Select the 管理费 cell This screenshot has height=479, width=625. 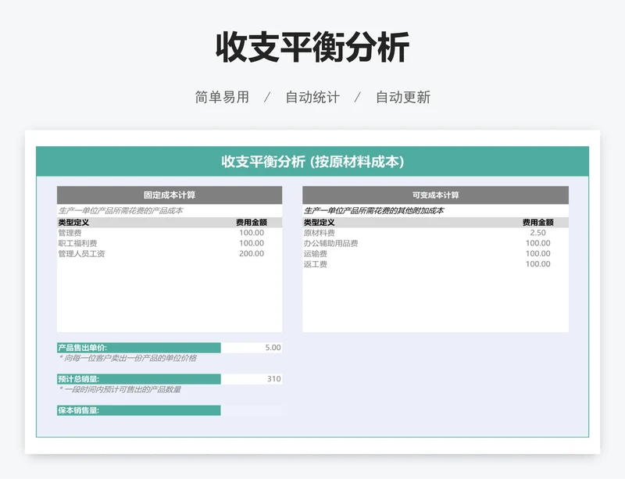[70, 233]
